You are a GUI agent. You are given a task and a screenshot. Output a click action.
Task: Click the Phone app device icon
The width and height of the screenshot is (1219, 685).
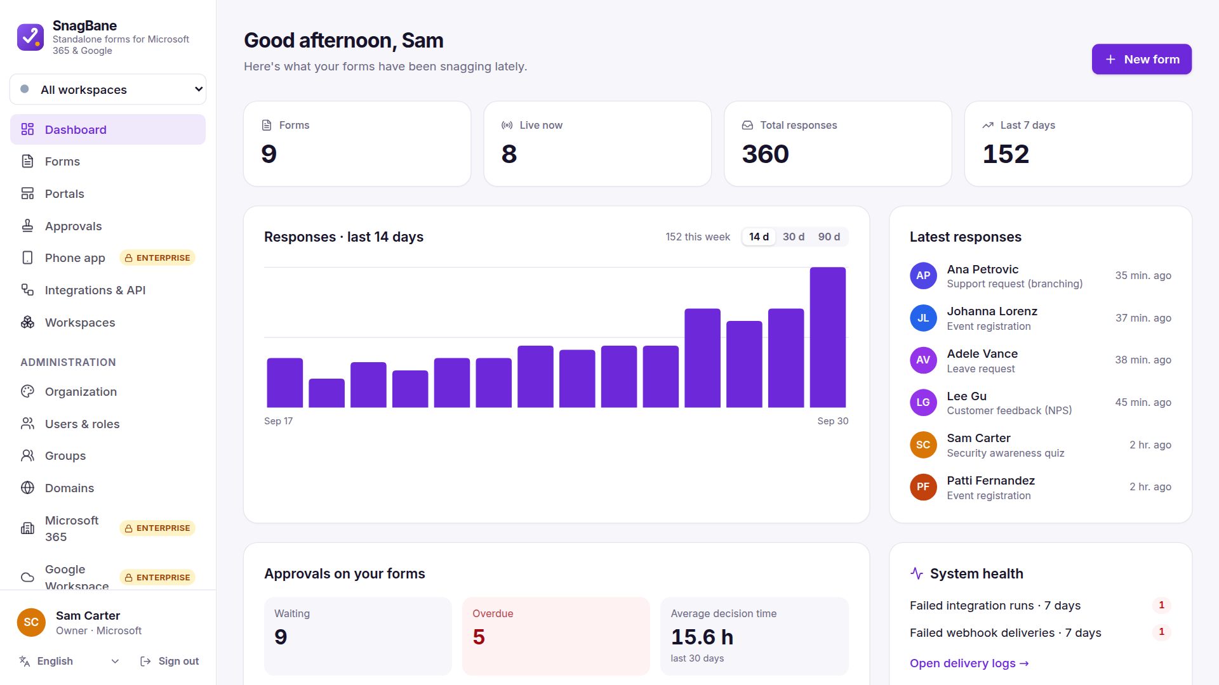(x=27, y=258)
